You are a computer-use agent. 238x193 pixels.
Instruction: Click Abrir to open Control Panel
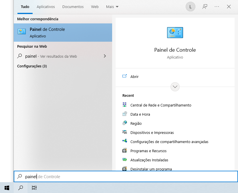[134, 77]
